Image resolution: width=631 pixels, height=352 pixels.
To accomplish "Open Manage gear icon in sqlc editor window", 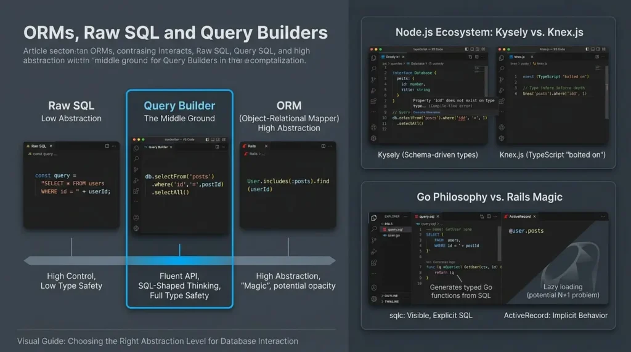I will (x=374, y=299).
